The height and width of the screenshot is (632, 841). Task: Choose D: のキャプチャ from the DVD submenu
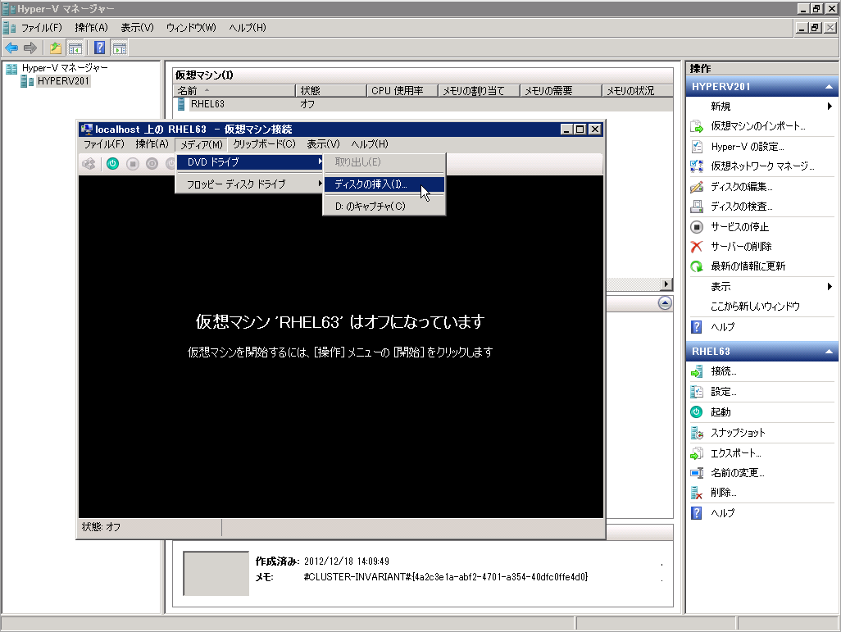click(384, 206)
